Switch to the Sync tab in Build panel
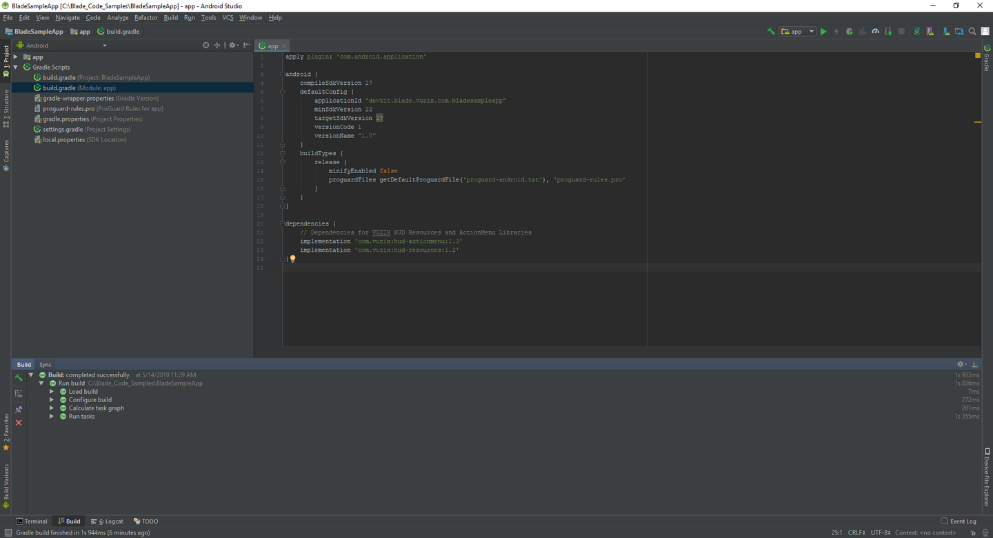 (x=45, y=365)
